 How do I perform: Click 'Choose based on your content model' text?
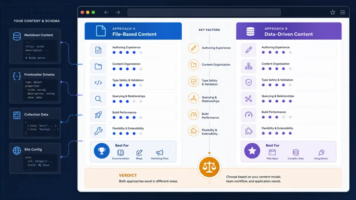point(253,177)
